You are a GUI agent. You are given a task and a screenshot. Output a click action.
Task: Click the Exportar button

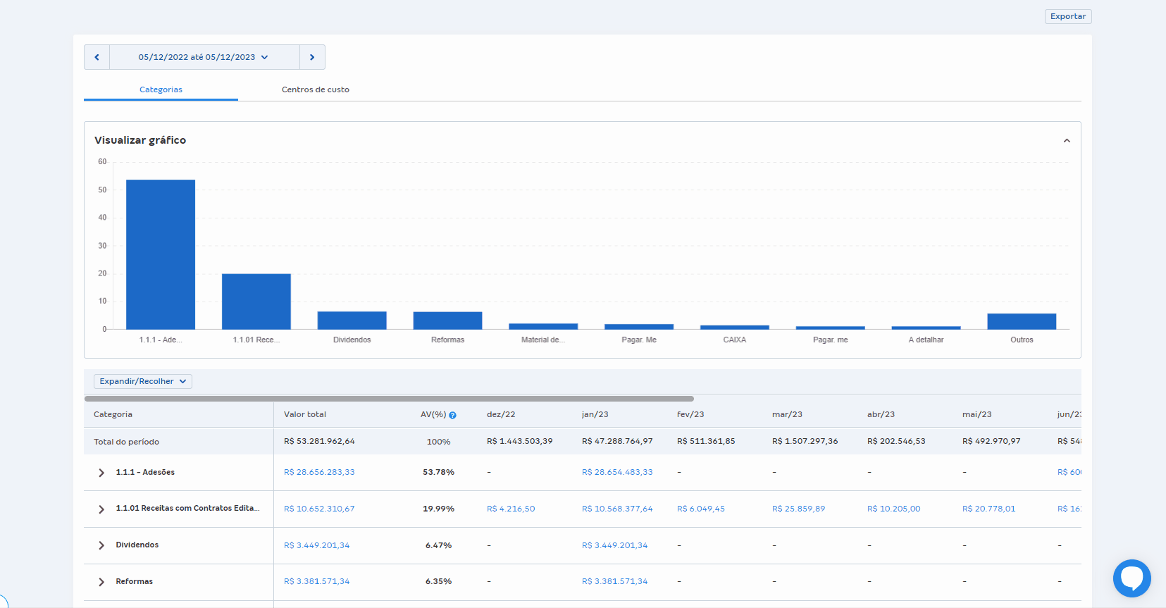coord(1067,16)
